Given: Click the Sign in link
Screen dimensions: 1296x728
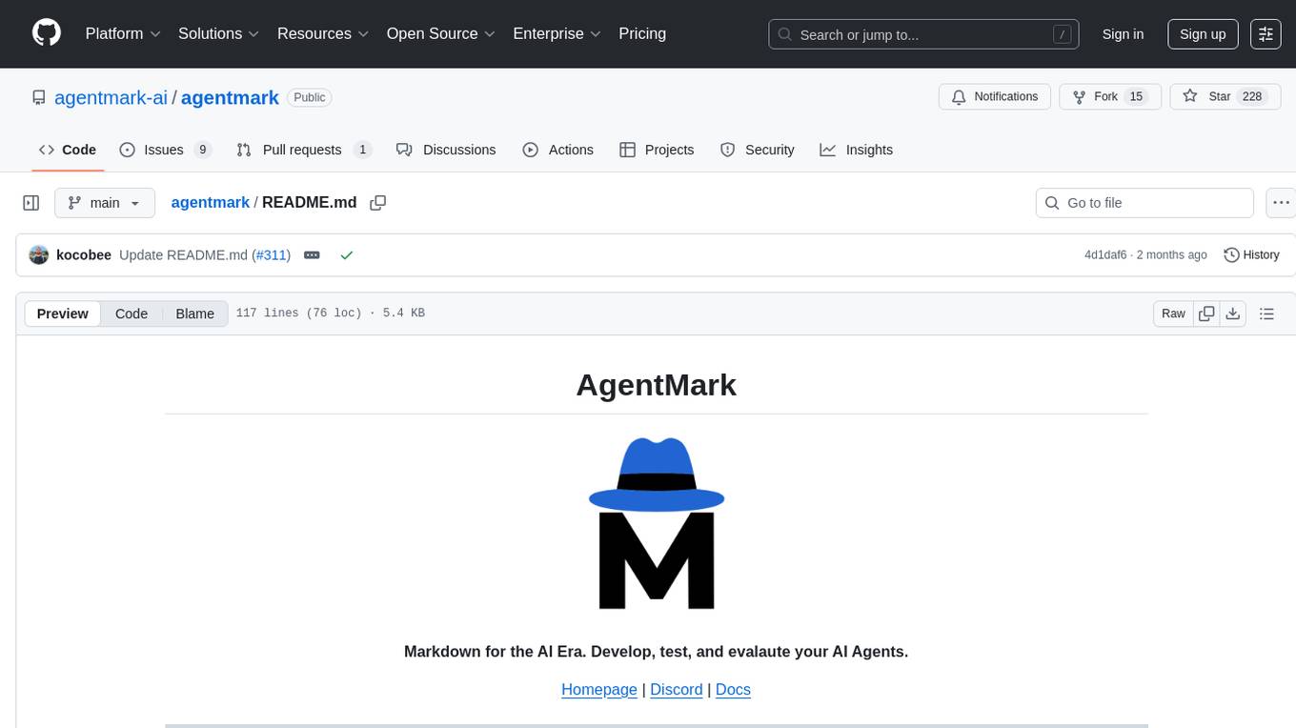Looking at the screenshot, I should click(1123, 34).
